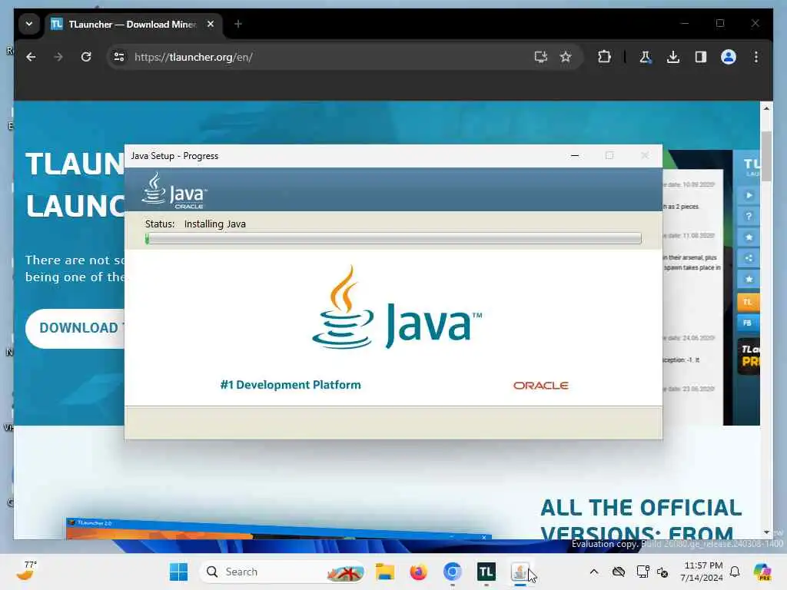Open a new browser tab
Image resolution: width=787 pixels, height=590 pixels.
238,24
